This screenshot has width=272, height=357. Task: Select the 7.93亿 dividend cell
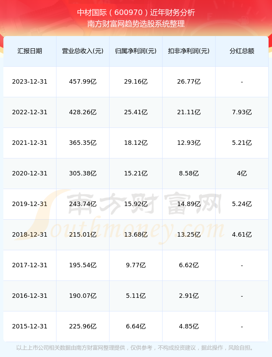[242, 112]
